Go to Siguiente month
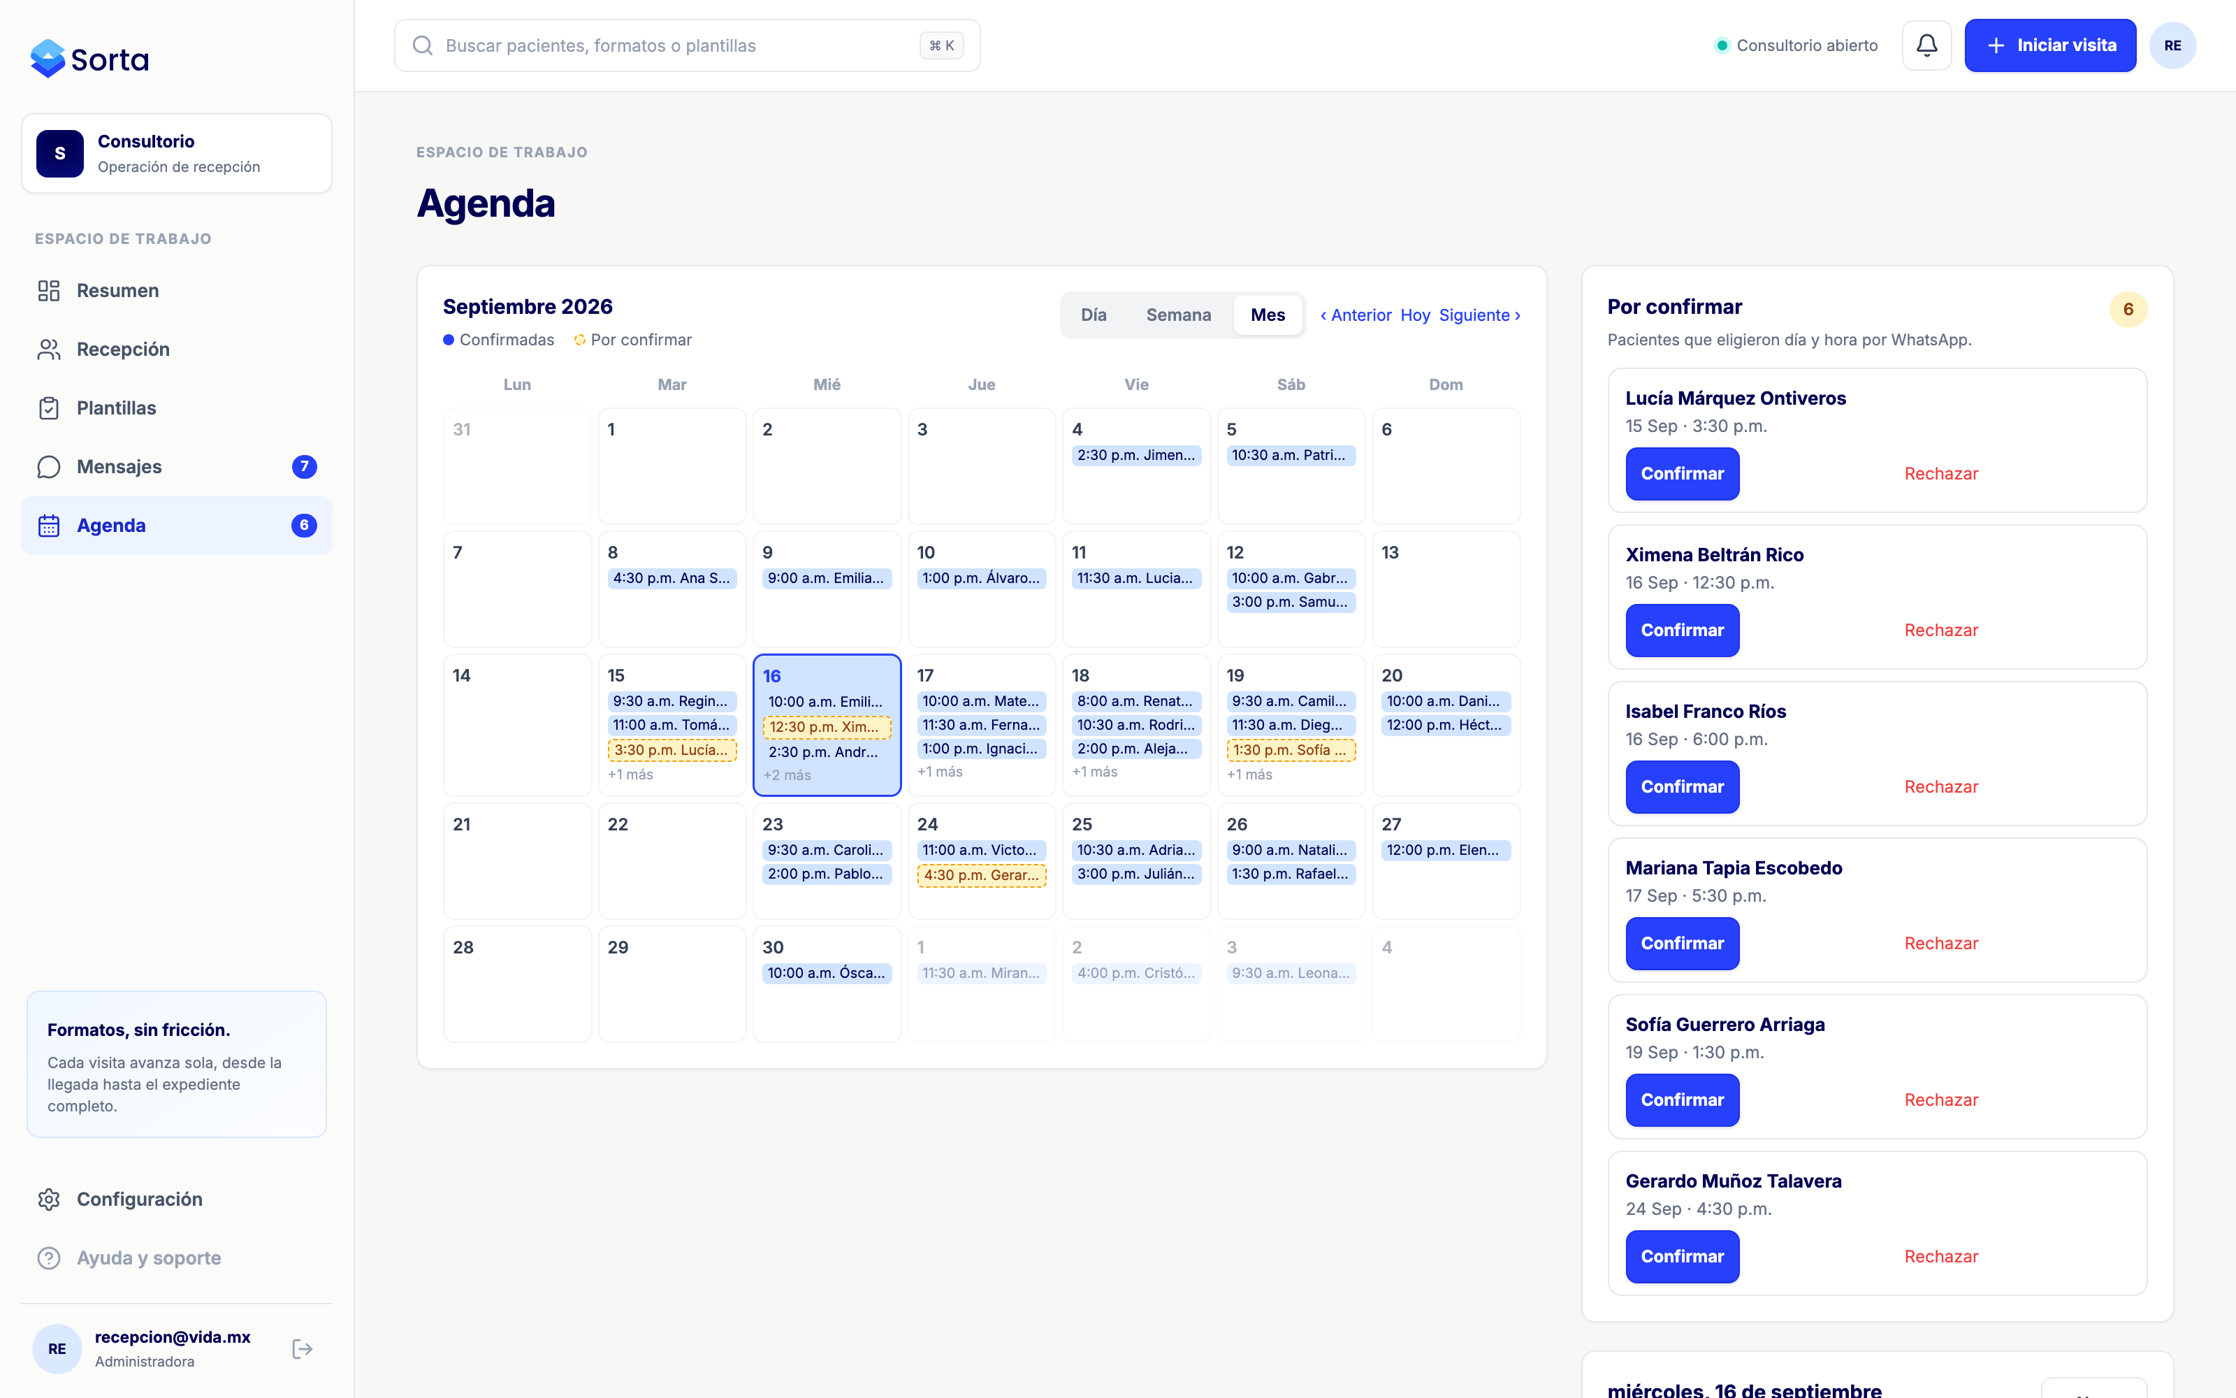Viewport: 2236px width, 1398px height. click(1479, 315)
